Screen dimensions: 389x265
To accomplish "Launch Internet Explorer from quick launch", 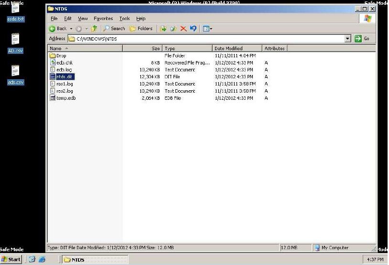I will click(x=42, y=260).
